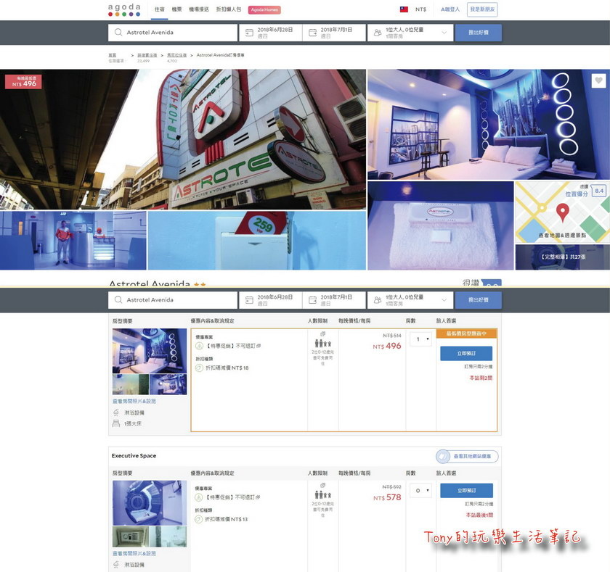Click the 我是新朋友 register button
This screenshot has height=572, width=610.
[482, 9]
